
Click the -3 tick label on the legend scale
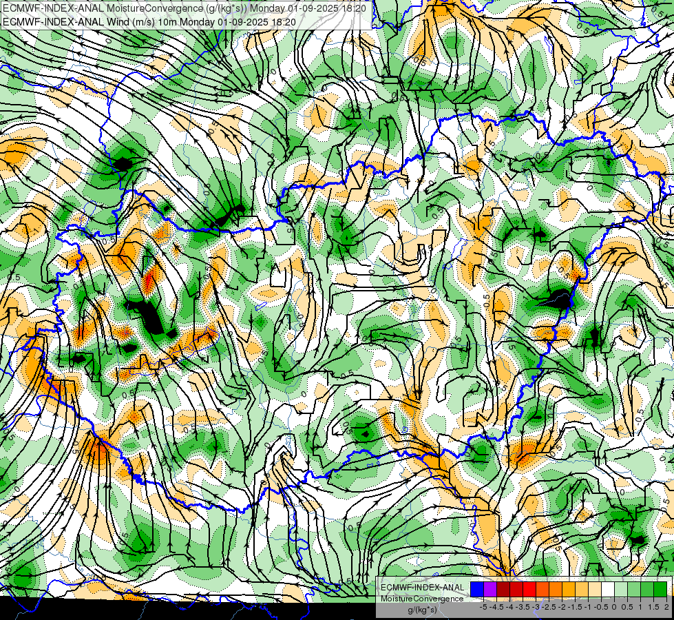536,607
